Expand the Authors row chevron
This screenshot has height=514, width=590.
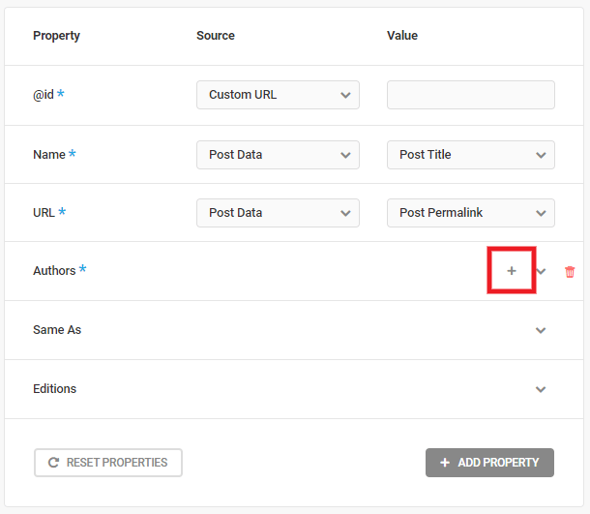point(541,271)
